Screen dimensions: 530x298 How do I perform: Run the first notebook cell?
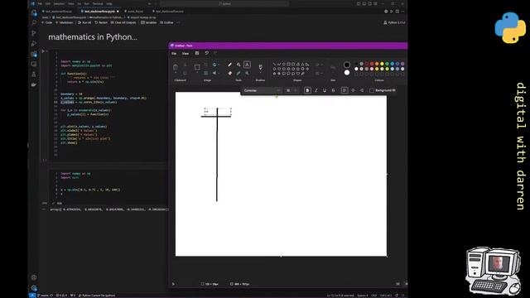click(x=43, y=51)
